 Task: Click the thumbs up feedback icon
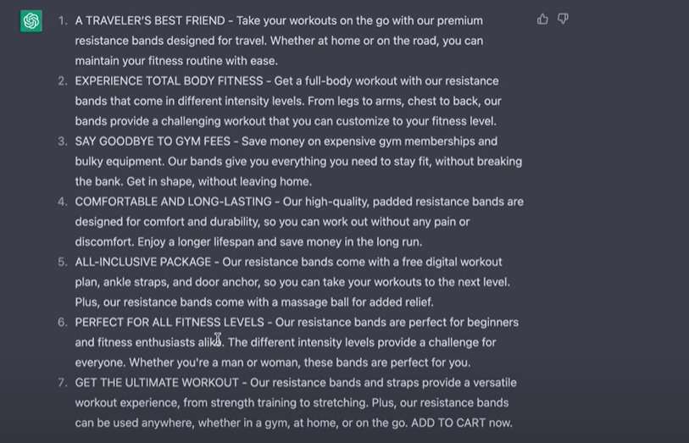(542, 19)
